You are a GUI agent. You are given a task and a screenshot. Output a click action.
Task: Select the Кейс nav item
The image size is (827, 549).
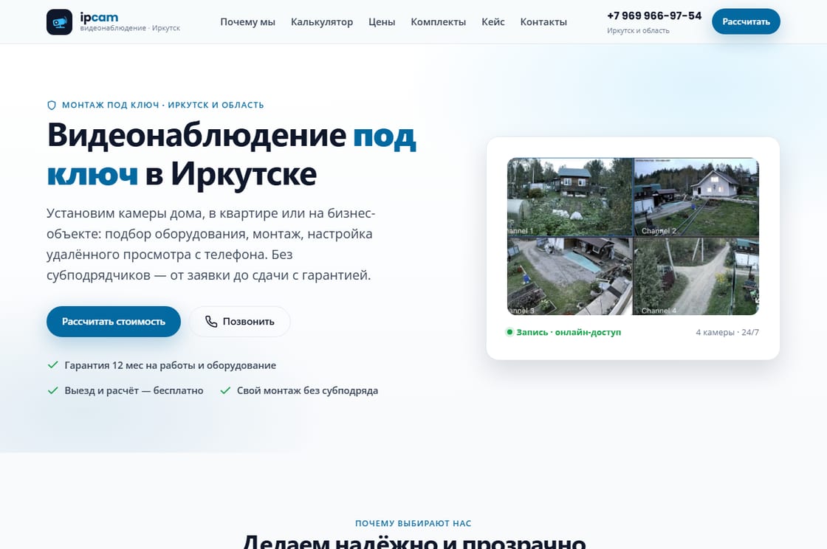(x=493, y=22)
